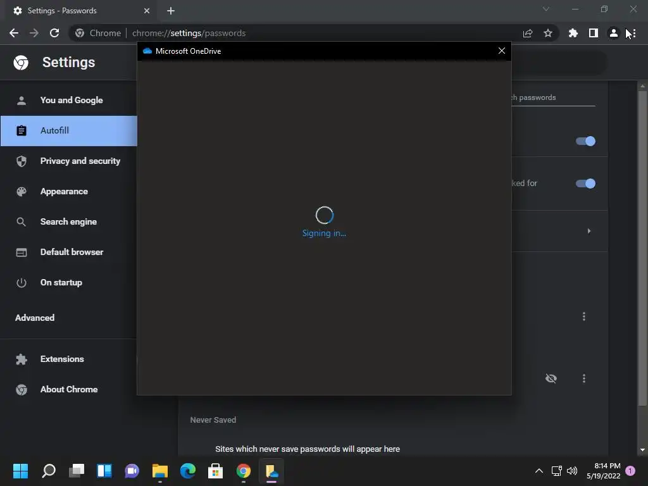Click the forward navigation arrow
Image resolution: width=648 pixels, height=486 pixels.
[x=34, y=33]
